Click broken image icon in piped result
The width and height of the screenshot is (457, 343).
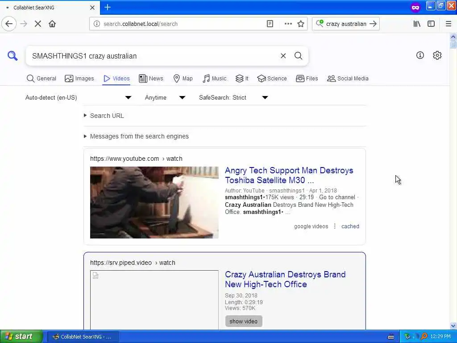point(96,275)
